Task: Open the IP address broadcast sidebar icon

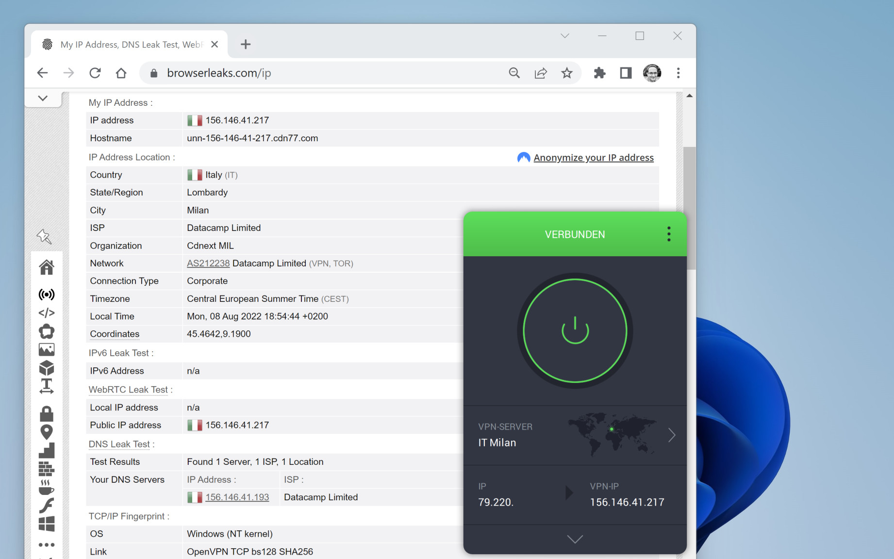Action: [x=47, y=294]
